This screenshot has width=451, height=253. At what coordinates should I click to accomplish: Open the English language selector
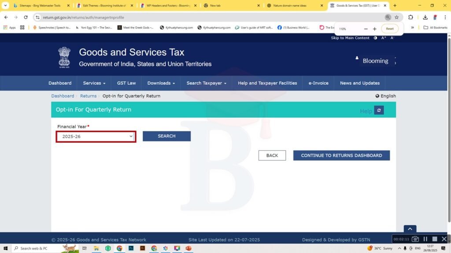(385, 96)
